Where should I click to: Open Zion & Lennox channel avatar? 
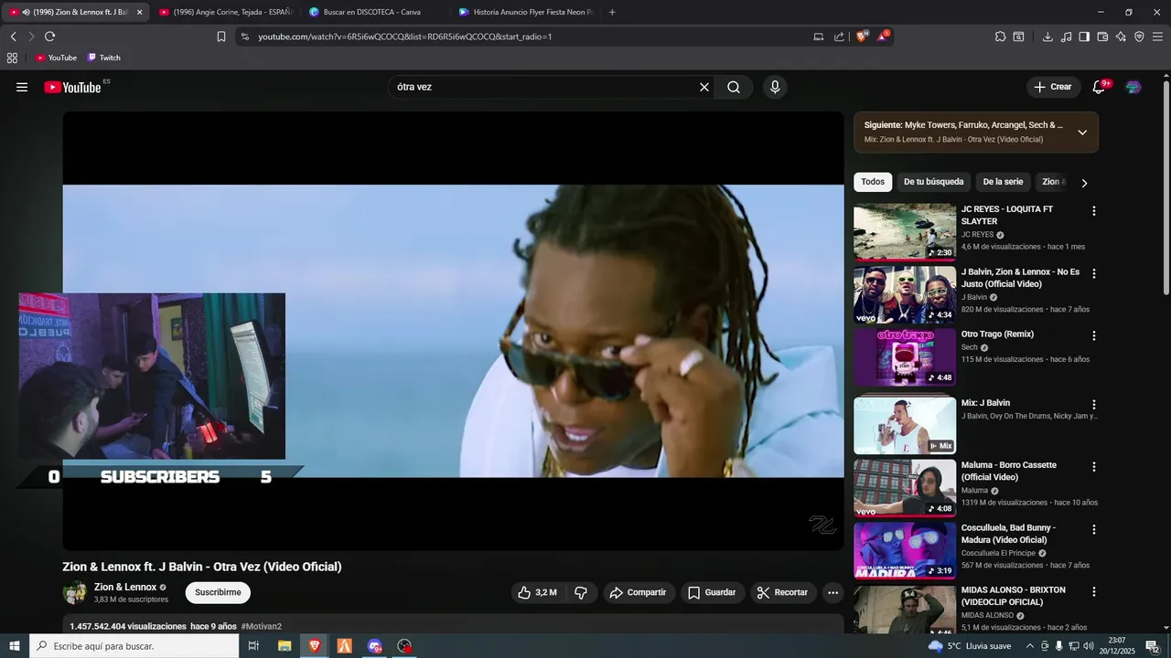[x=74, y=592]
